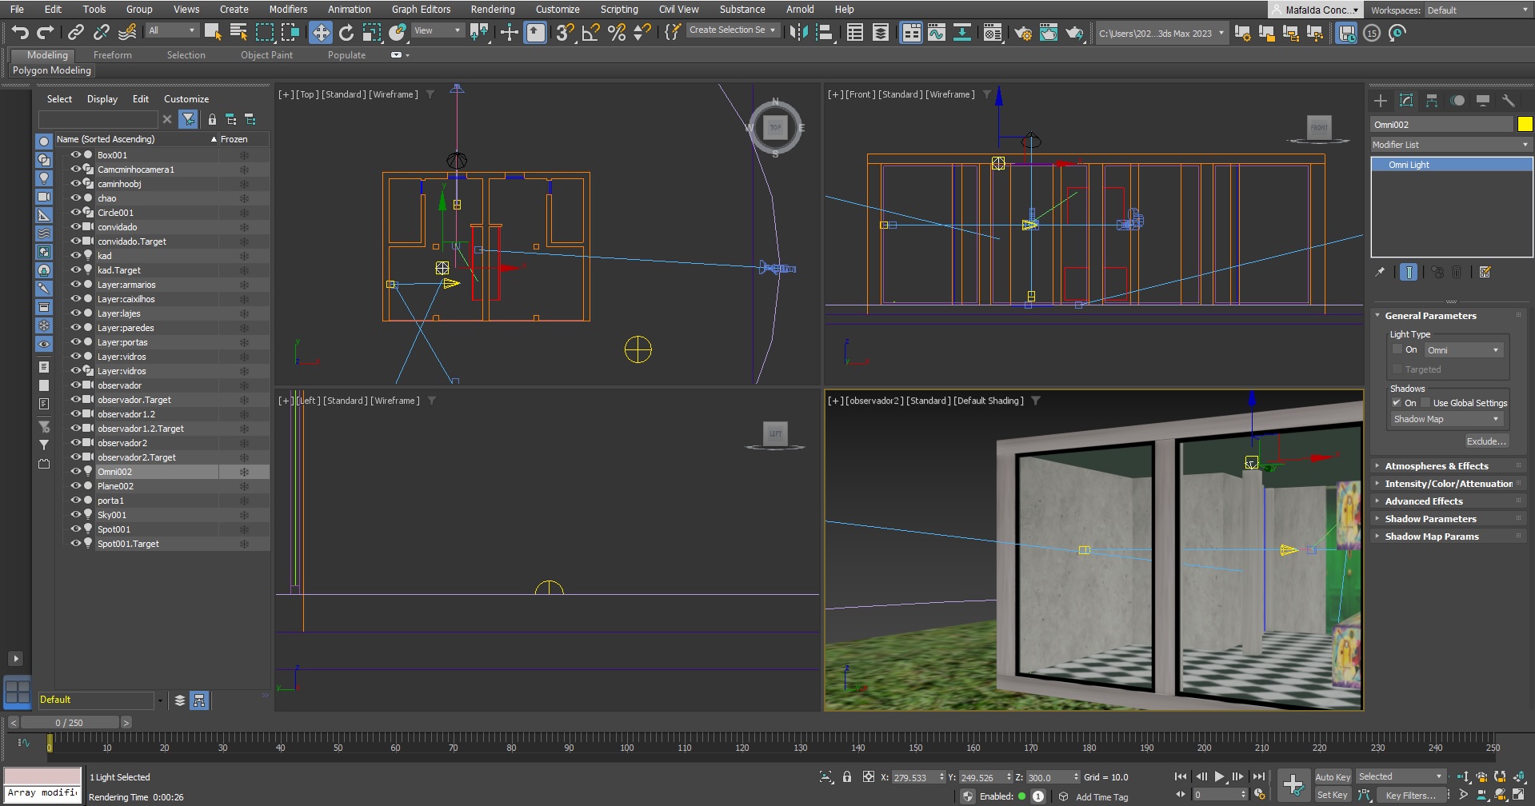Expand the Intensity/Color/Attenuation rollout
Screen dimensions: 1535x806
1448,484
